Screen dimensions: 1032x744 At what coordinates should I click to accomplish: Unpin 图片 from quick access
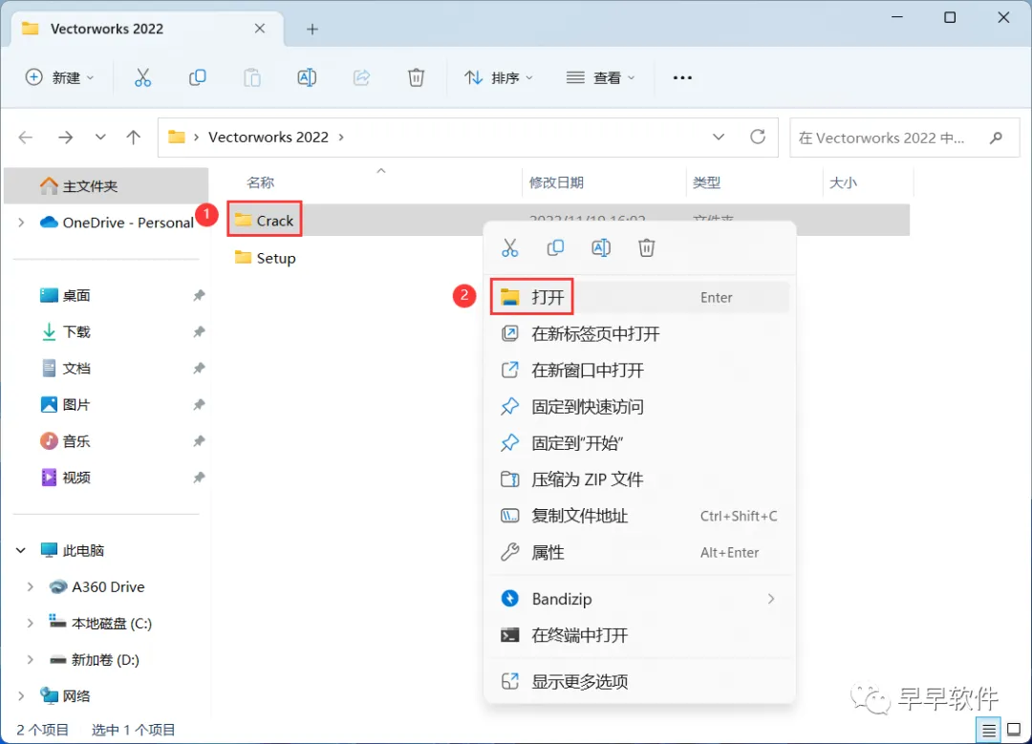198,405
